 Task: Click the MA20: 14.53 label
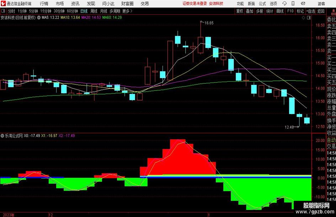tap(91, 17)
